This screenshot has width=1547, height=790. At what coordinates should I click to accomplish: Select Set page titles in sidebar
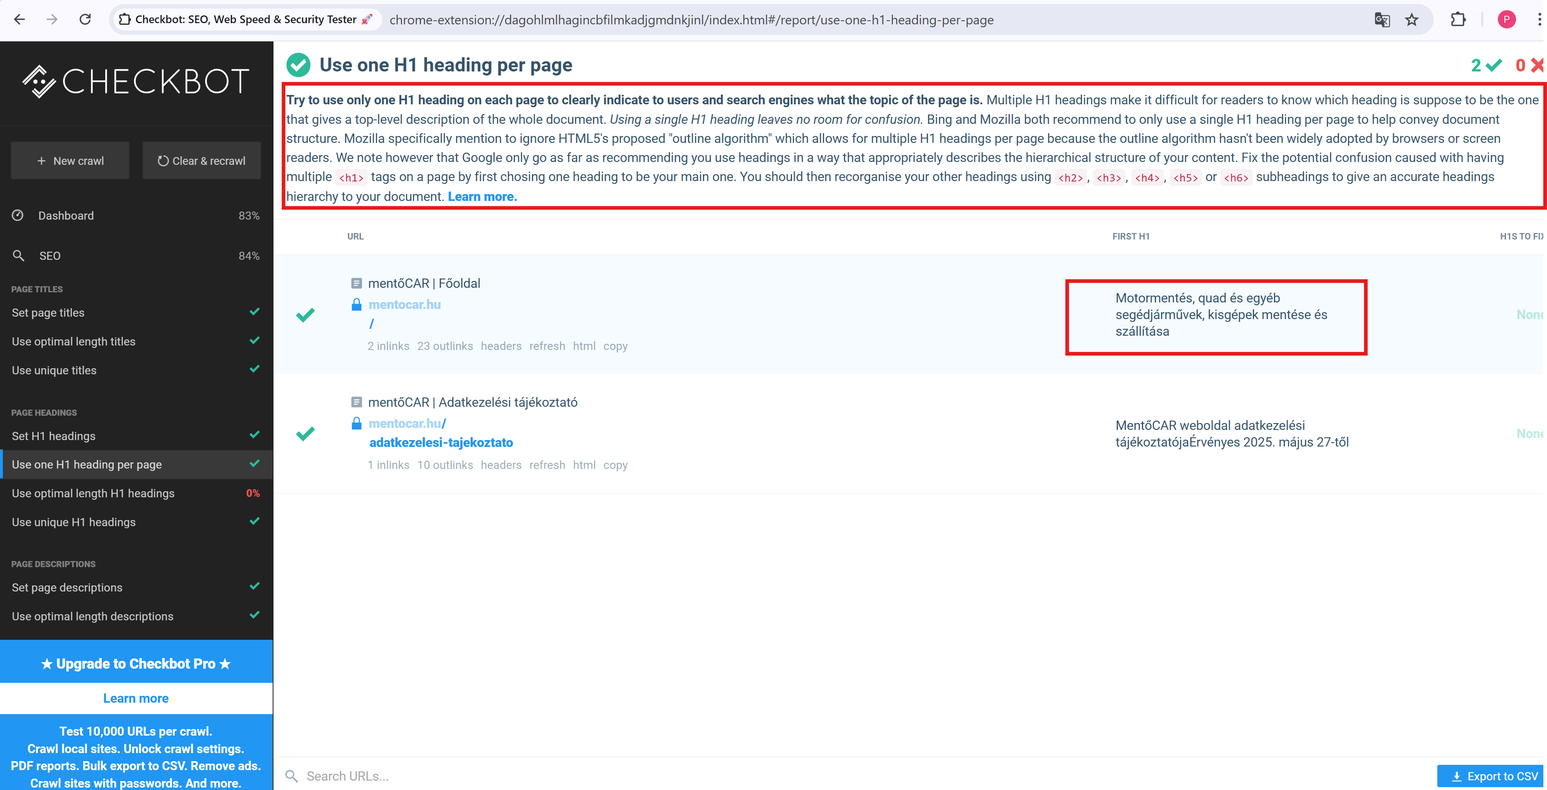point(48,313)
